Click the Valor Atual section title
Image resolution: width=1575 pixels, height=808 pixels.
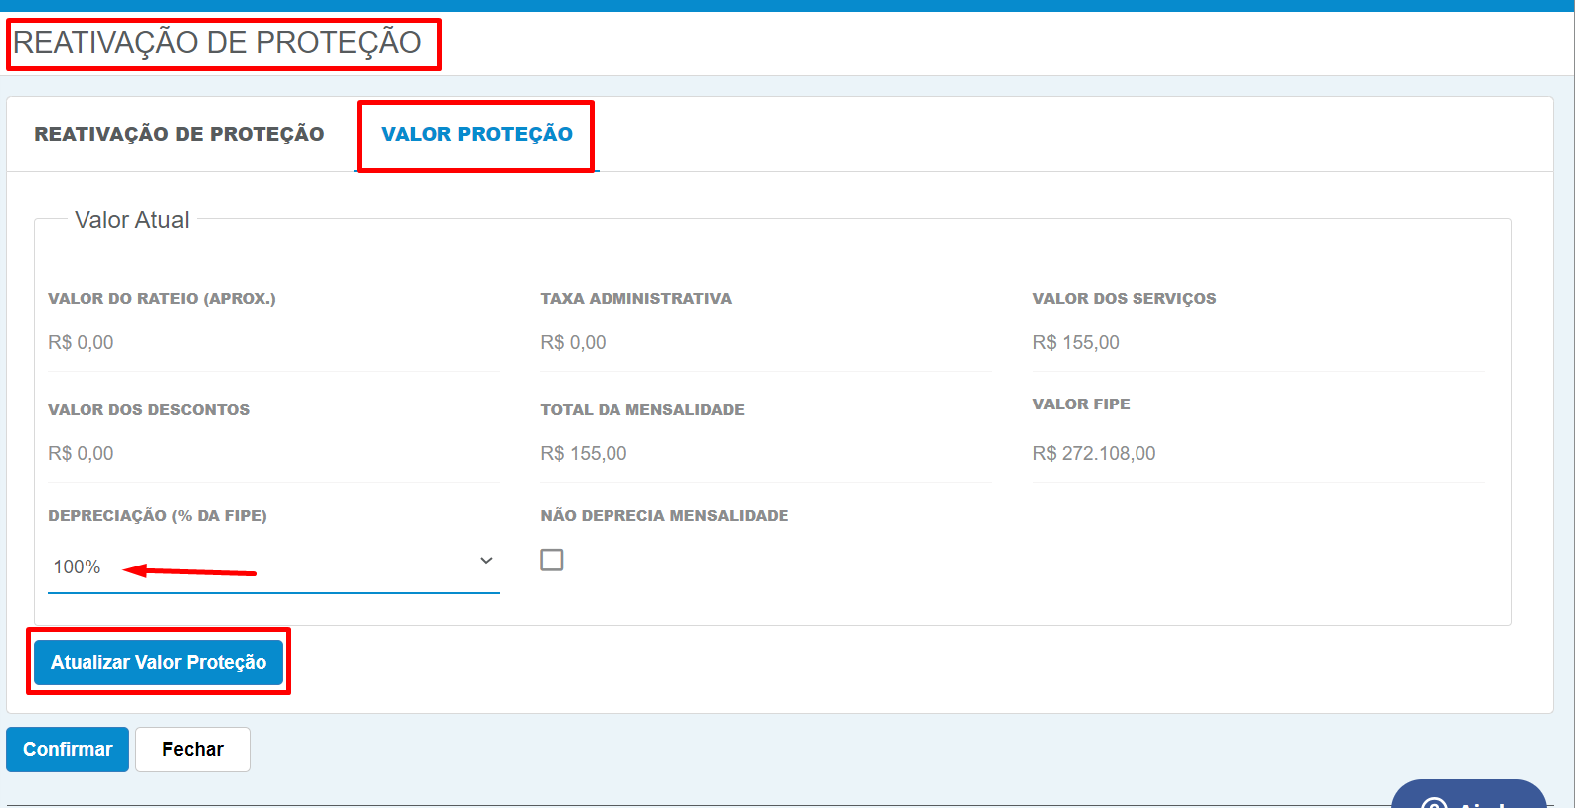pyautogui.click(x=132, y=220)
